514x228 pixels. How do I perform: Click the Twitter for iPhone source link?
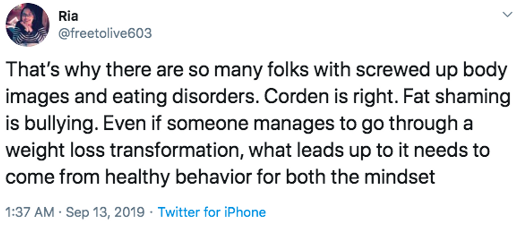click(x=211, y=212)
